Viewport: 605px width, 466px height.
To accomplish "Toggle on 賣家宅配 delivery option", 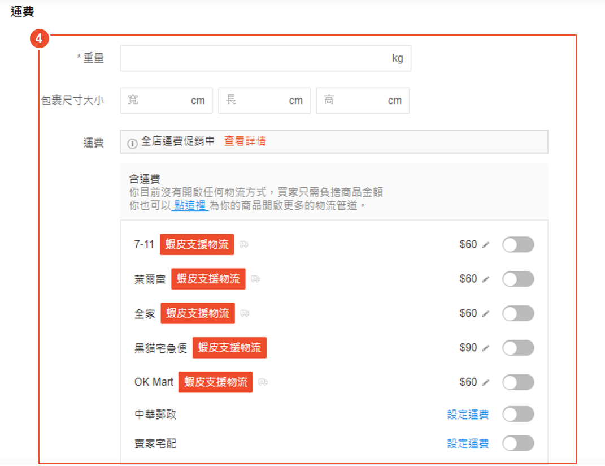I will (518, 444).
